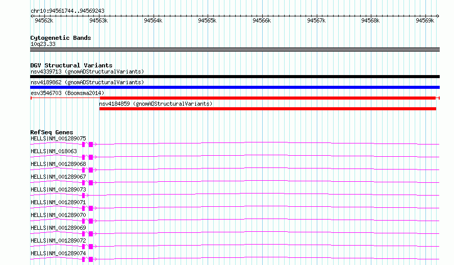Select the RefSeq Genes track title

(52, 132)
